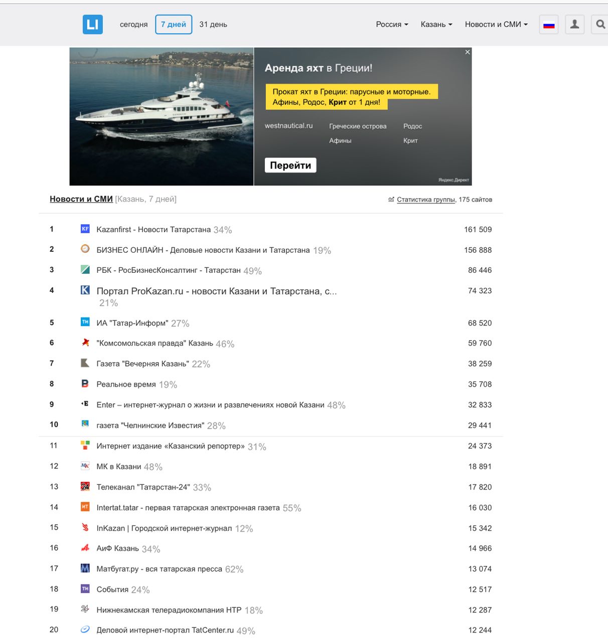Viewport: 608px width, 642px height.
Task: Click the Афины ad link
Action: pos(340,141)
